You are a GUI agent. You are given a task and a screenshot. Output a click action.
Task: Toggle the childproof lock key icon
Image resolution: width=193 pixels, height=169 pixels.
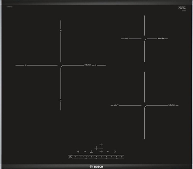85,151
